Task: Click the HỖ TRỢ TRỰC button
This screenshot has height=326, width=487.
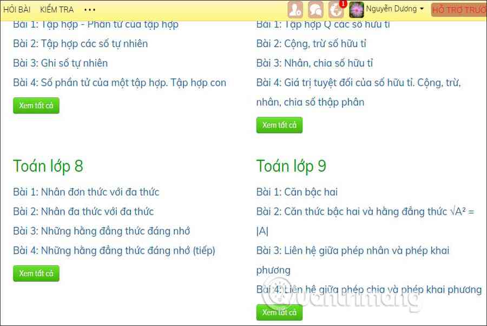Action: click(458, 10)
